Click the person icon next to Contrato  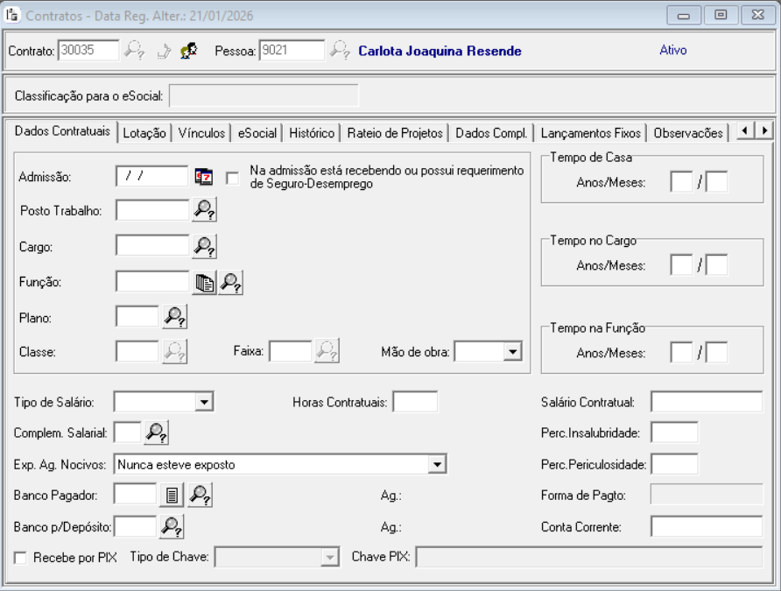(188, 51)
